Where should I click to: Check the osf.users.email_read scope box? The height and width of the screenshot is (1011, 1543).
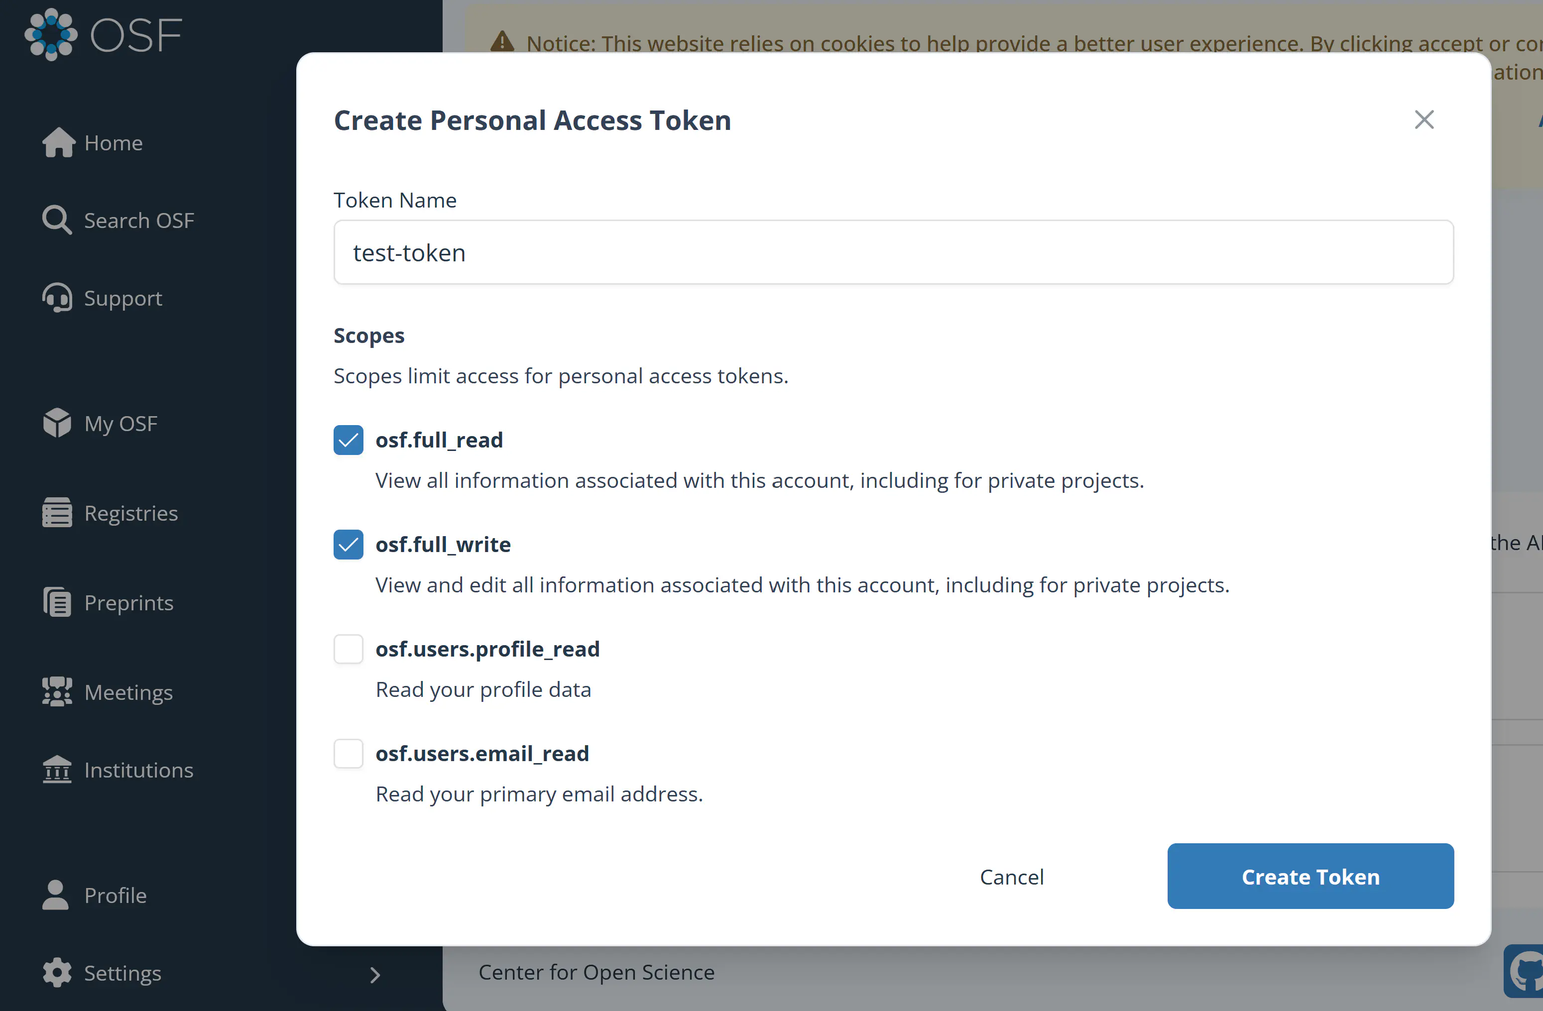click(348, 753)
